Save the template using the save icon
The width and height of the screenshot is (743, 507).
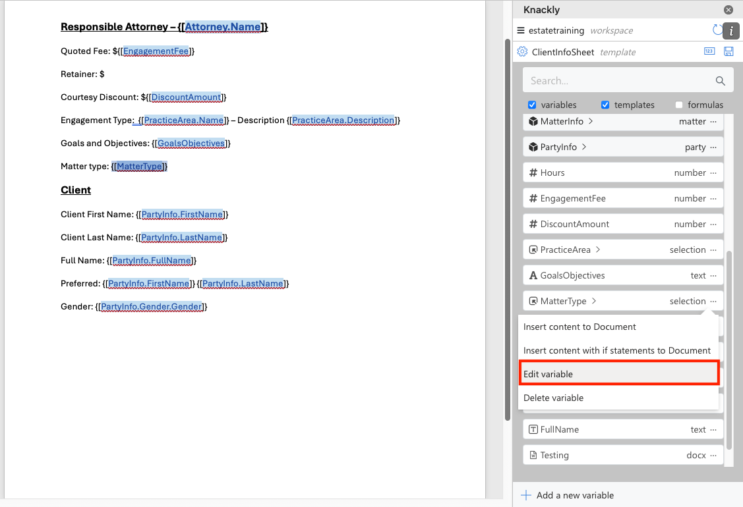point(728,51)
